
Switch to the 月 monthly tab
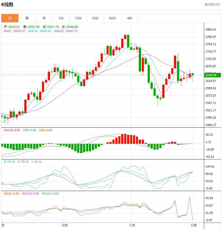click(x=44, y=18)
